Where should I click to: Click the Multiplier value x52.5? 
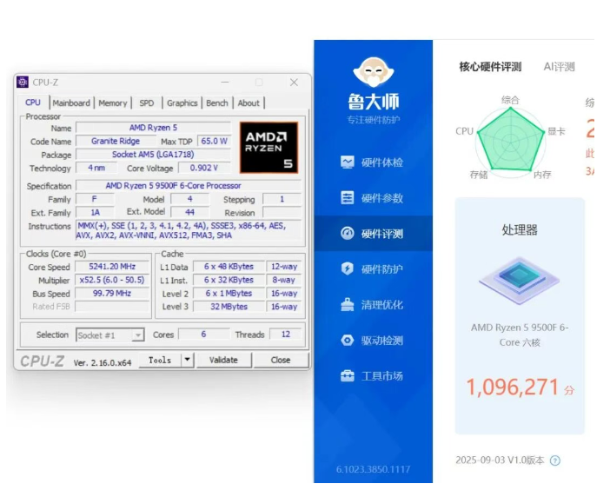point(112,280)
